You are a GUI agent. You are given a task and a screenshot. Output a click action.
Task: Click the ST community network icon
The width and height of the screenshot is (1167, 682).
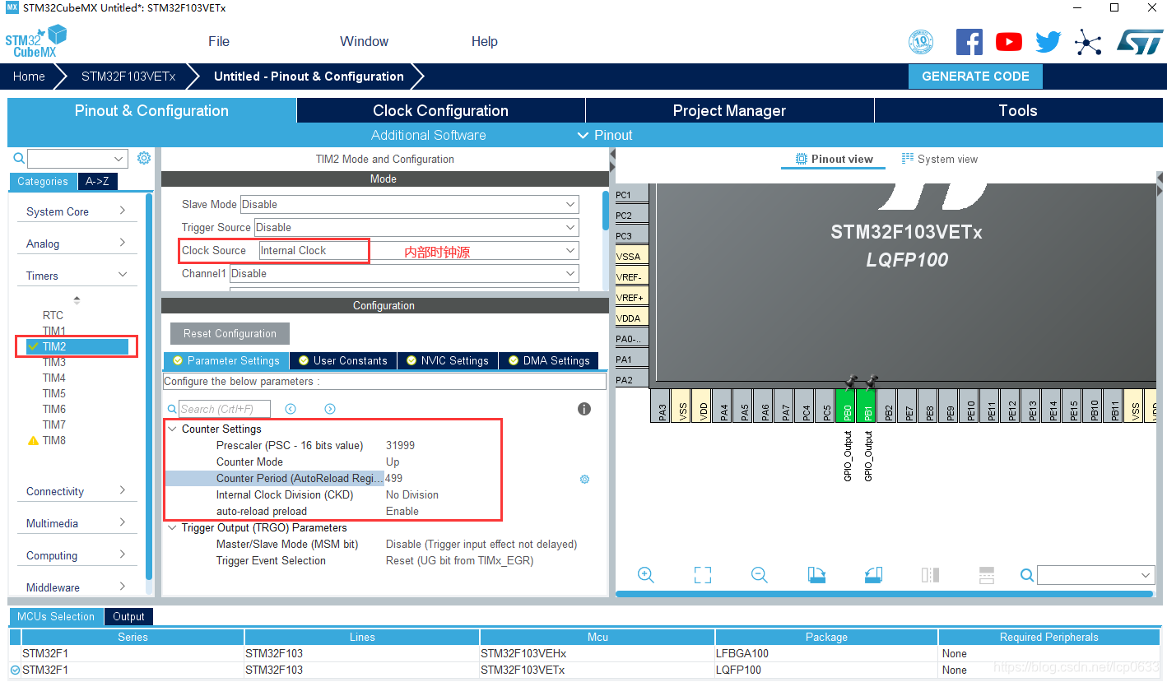(x=1088, y=42)
